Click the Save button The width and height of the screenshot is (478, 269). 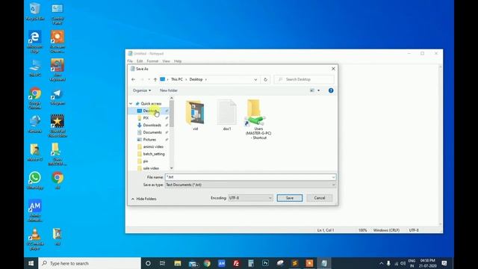[290, 198]
